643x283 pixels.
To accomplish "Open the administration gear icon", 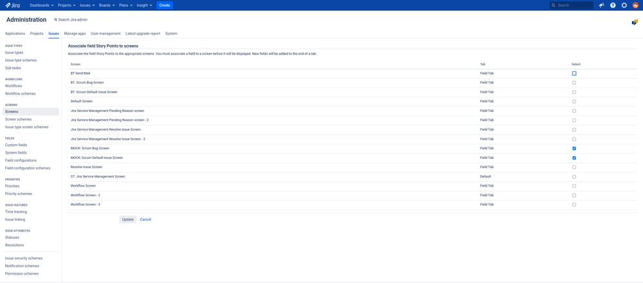I will point(624,5).
